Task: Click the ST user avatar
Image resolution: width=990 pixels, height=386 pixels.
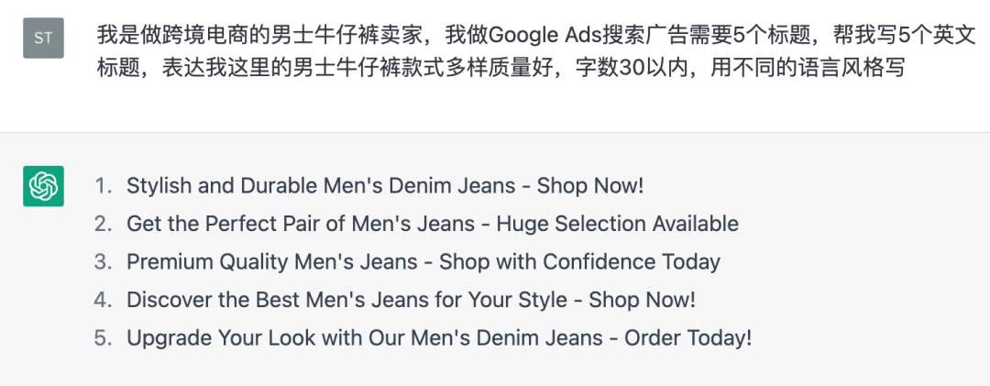Action: point(43,38)
